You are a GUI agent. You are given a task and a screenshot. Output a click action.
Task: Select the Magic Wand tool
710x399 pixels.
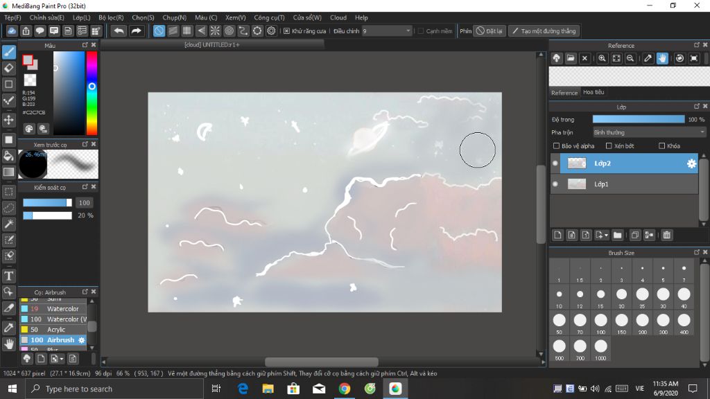click(x=8, y=224)
